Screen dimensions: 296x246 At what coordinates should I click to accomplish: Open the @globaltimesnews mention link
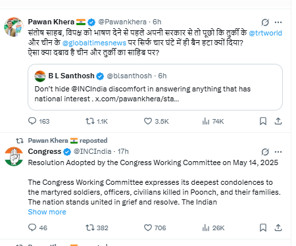94,43
